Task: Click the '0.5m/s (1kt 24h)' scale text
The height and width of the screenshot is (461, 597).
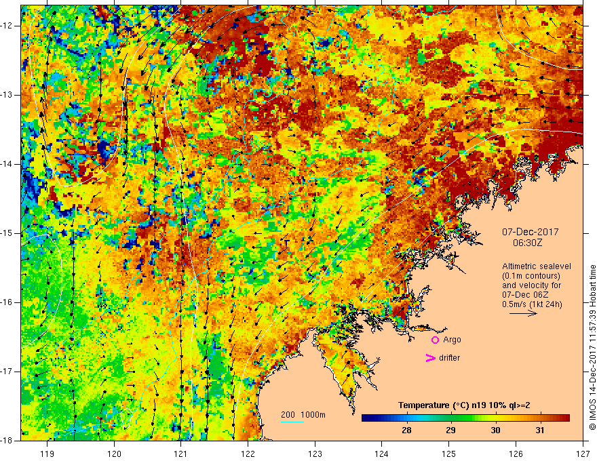Action: [x=532, y=304]
